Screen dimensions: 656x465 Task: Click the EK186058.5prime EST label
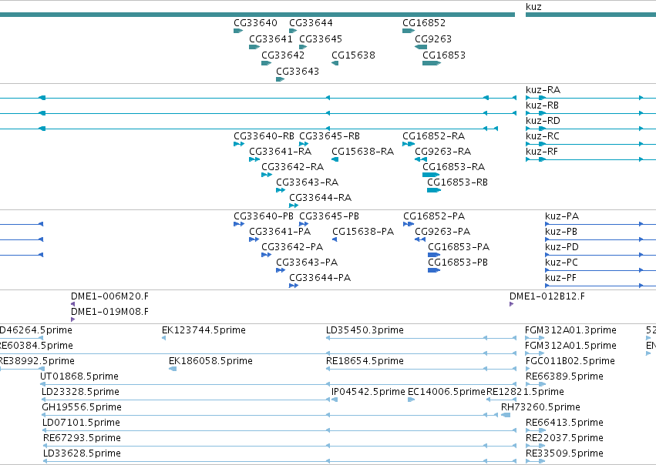210,361
